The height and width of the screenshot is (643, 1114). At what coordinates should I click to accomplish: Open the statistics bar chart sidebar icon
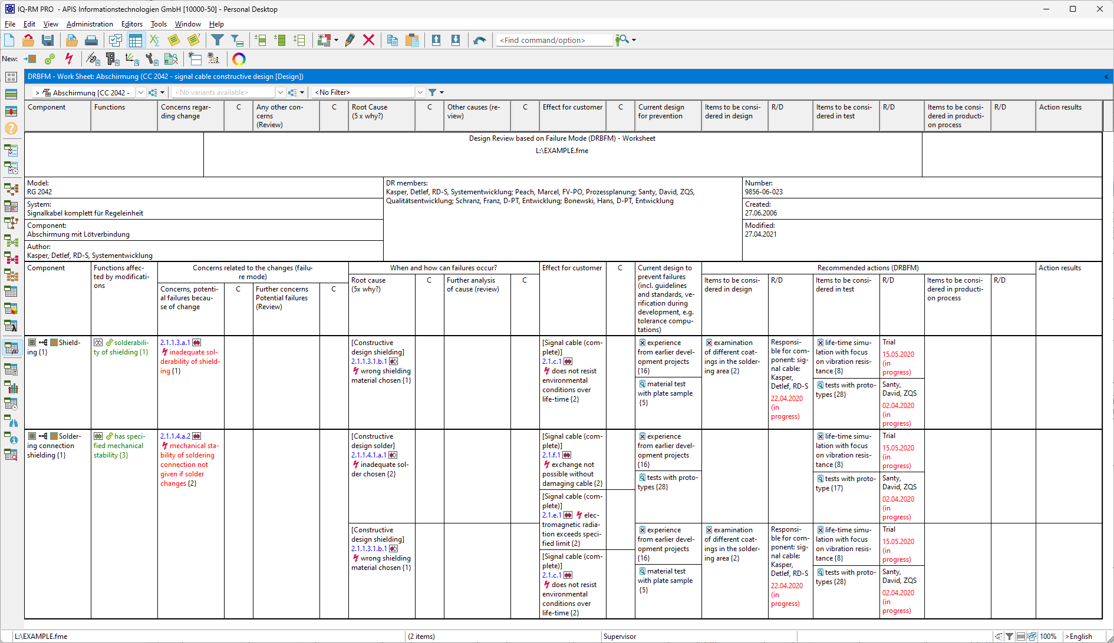click(11, 387)
